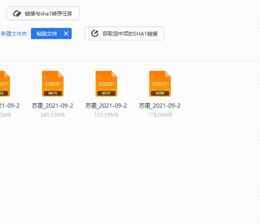The width and height of the screenshot is (260, 224).
Task: Select the partially visible leftmost video file
Action: (5, 84)
